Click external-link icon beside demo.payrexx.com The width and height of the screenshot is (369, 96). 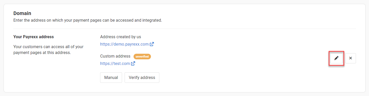tap(152, 44)
